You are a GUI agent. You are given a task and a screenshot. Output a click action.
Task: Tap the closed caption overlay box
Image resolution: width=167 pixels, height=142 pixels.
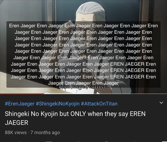tap(83, 54)
